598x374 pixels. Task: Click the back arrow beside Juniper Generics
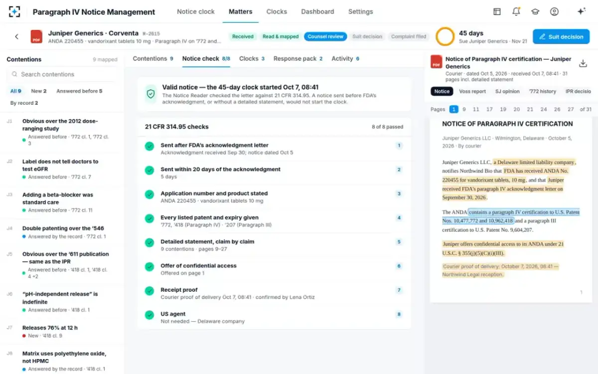(x=16, y=36)
